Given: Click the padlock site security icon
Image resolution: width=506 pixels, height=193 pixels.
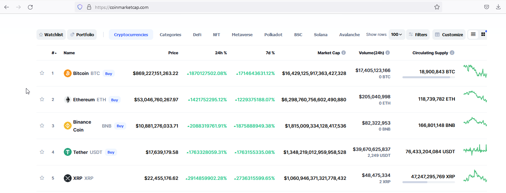Looking at the screenshot, I should point(89,7).
